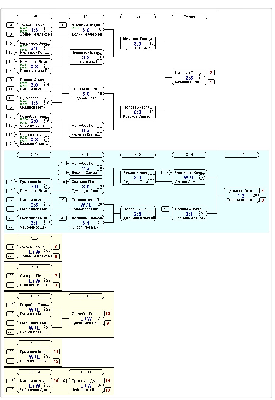Click L / W result in match 27
The image size is (275, 400).
coord(34,252)
